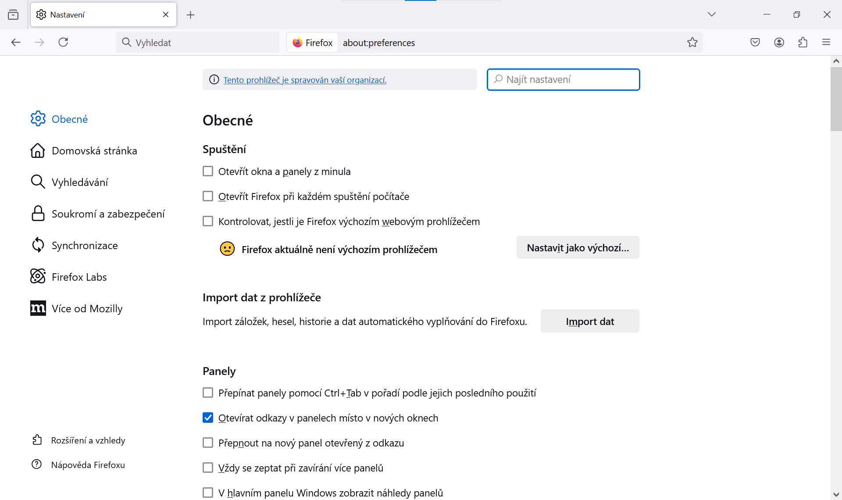Click the Panely section heading
Image resolution: width=842 pixels, height=500 pixels.
click(x=219, y=371)
